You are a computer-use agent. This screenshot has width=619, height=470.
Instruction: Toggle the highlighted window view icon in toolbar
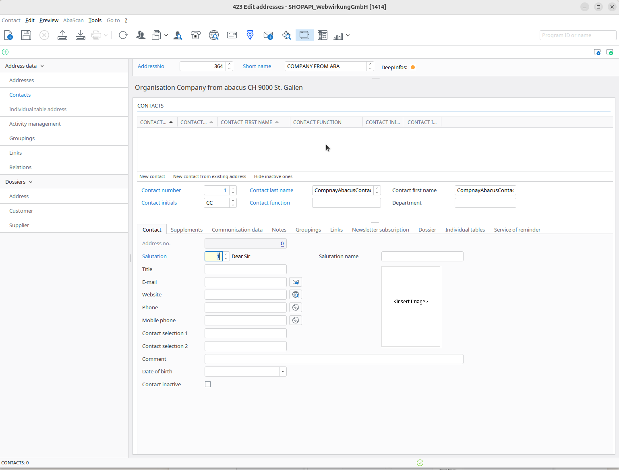click(x=304, y=35)
